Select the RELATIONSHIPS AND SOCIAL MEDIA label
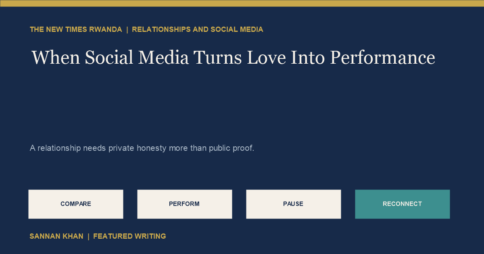Image resolution: width=484 pixels, height=254 pixels. click(x=198, y=29)
